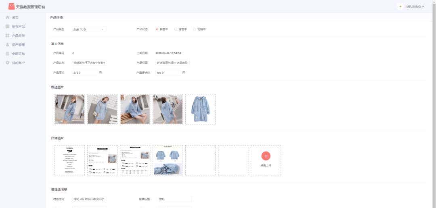Click the red plus upload icon
Viewport: 436px width, 208px height.
click(x=266, y=156)
